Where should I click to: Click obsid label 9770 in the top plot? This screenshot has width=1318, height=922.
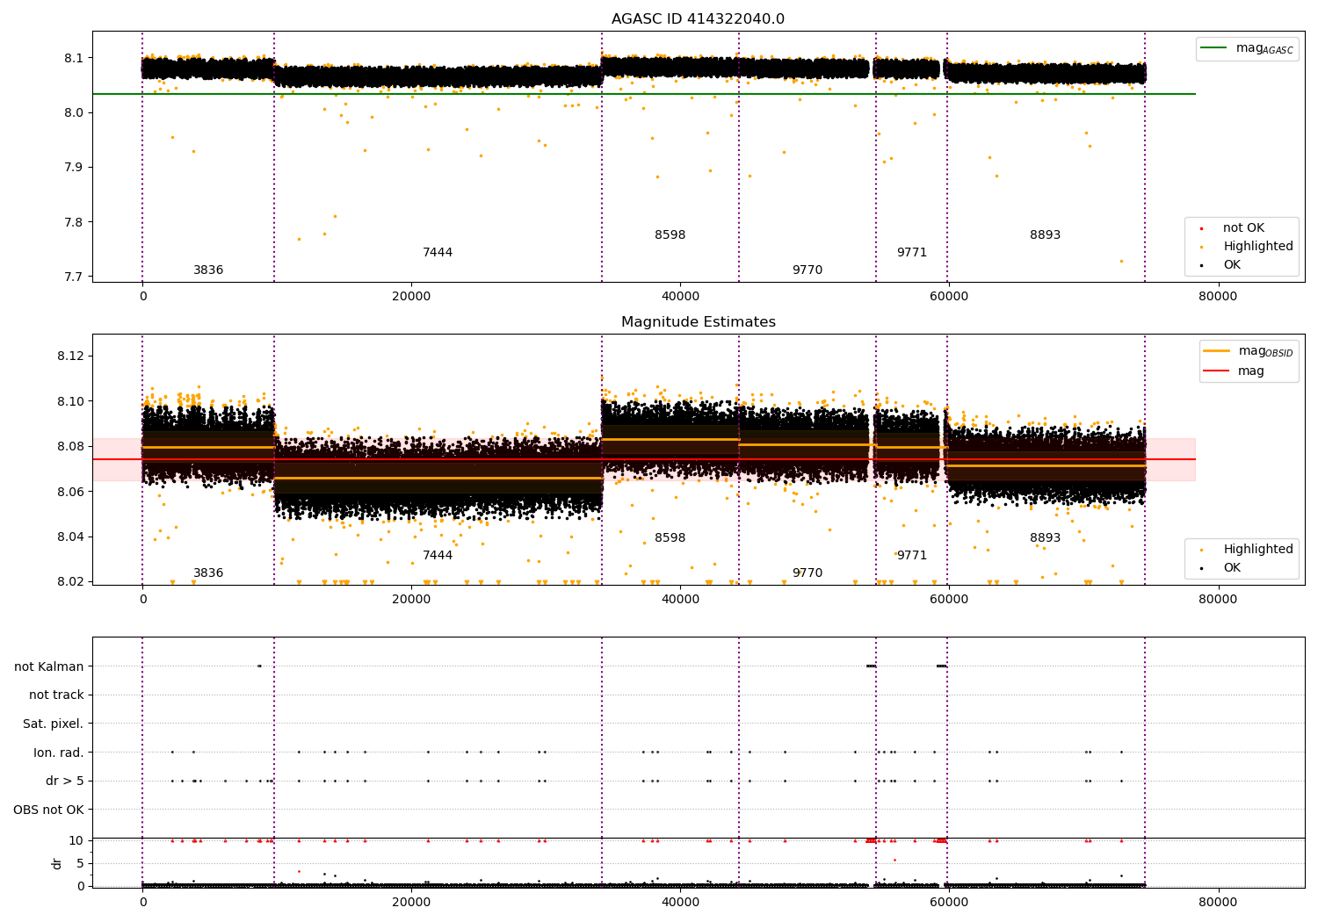tap(807, 270)
